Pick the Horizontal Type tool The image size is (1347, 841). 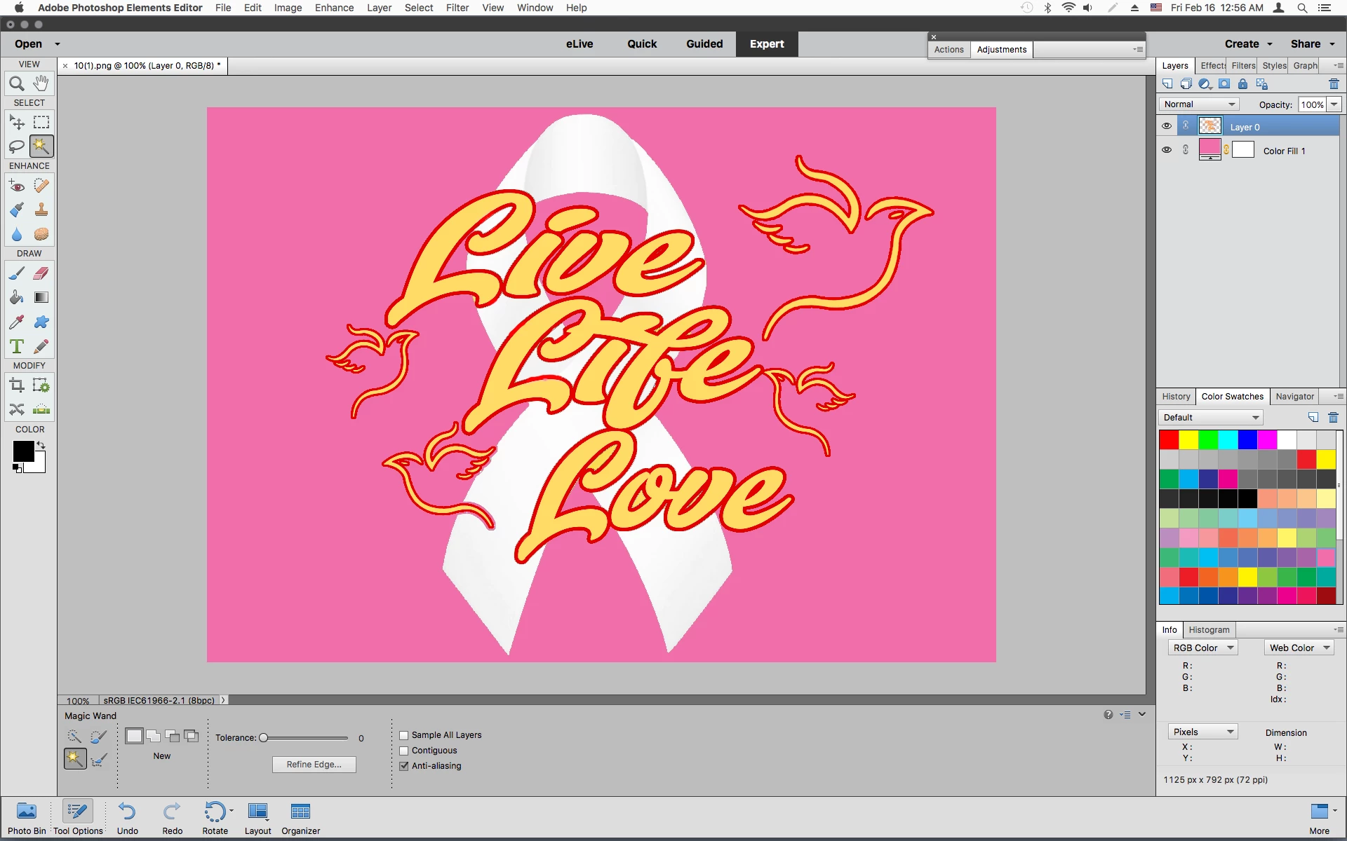[x=17, y=347]
